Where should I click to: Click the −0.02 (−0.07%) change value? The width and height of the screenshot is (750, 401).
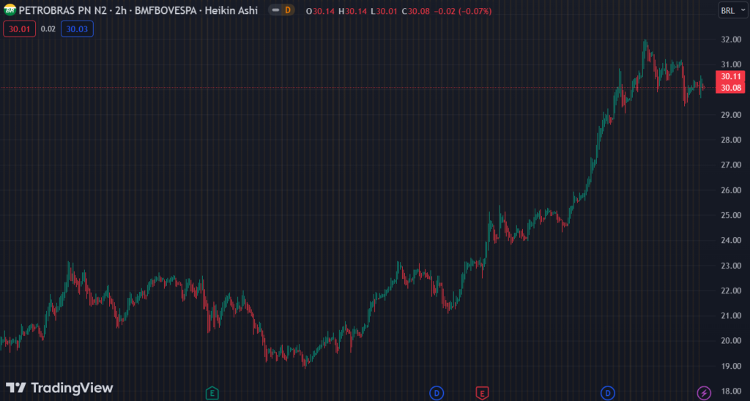tap(463, 10)
